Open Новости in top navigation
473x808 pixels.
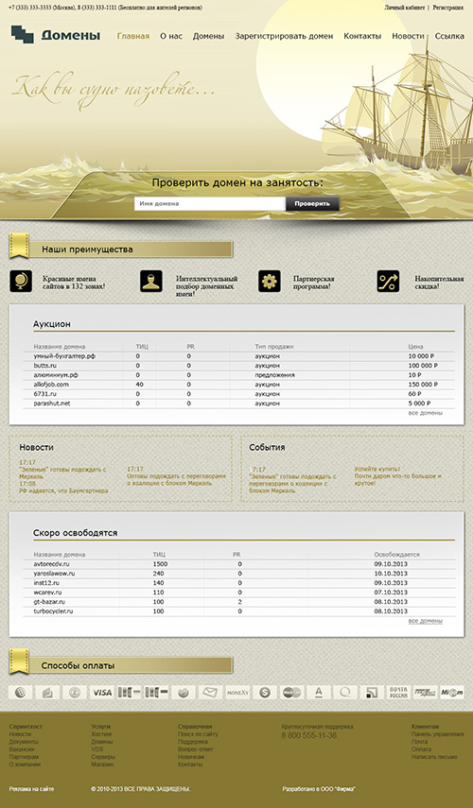408,36
